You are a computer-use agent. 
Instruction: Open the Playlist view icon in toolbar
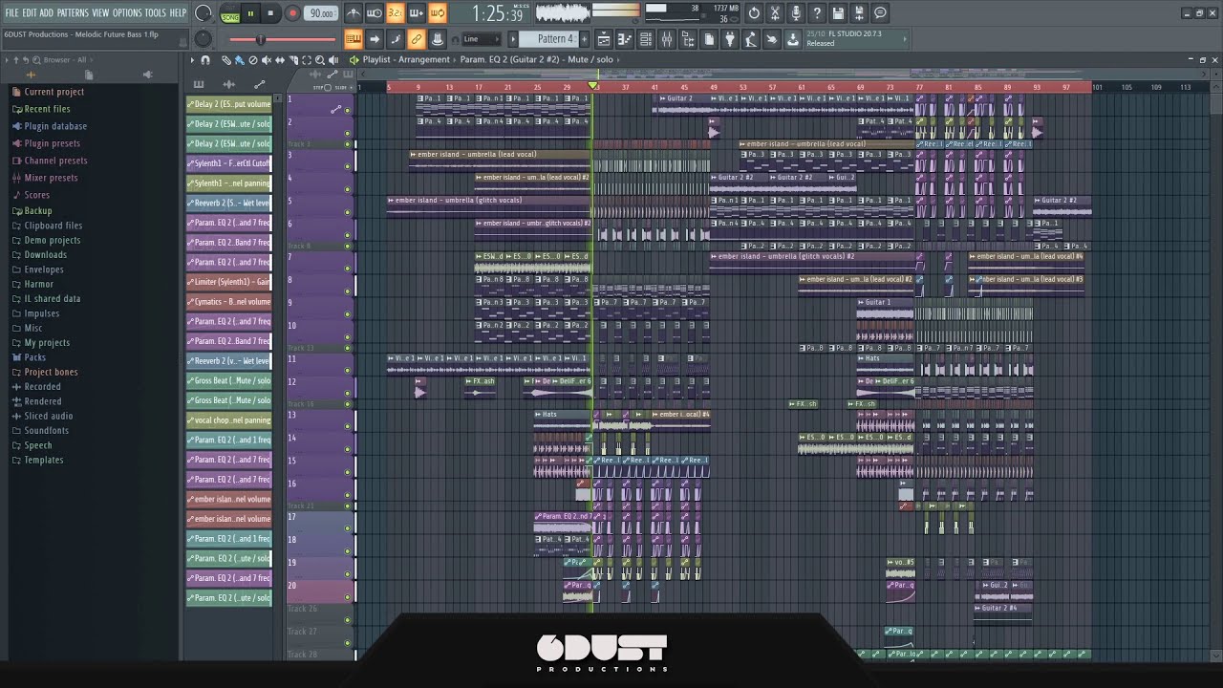point(604,39)
